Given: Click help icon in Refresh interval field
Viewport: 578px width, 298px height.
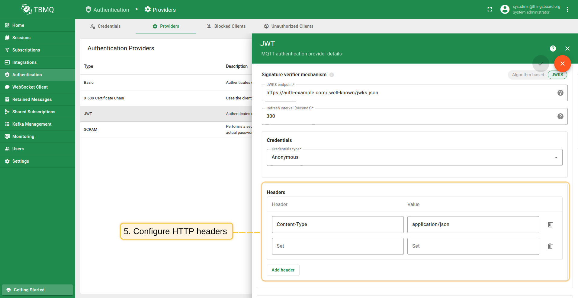Looking at the screenshot, I should 560,116.
